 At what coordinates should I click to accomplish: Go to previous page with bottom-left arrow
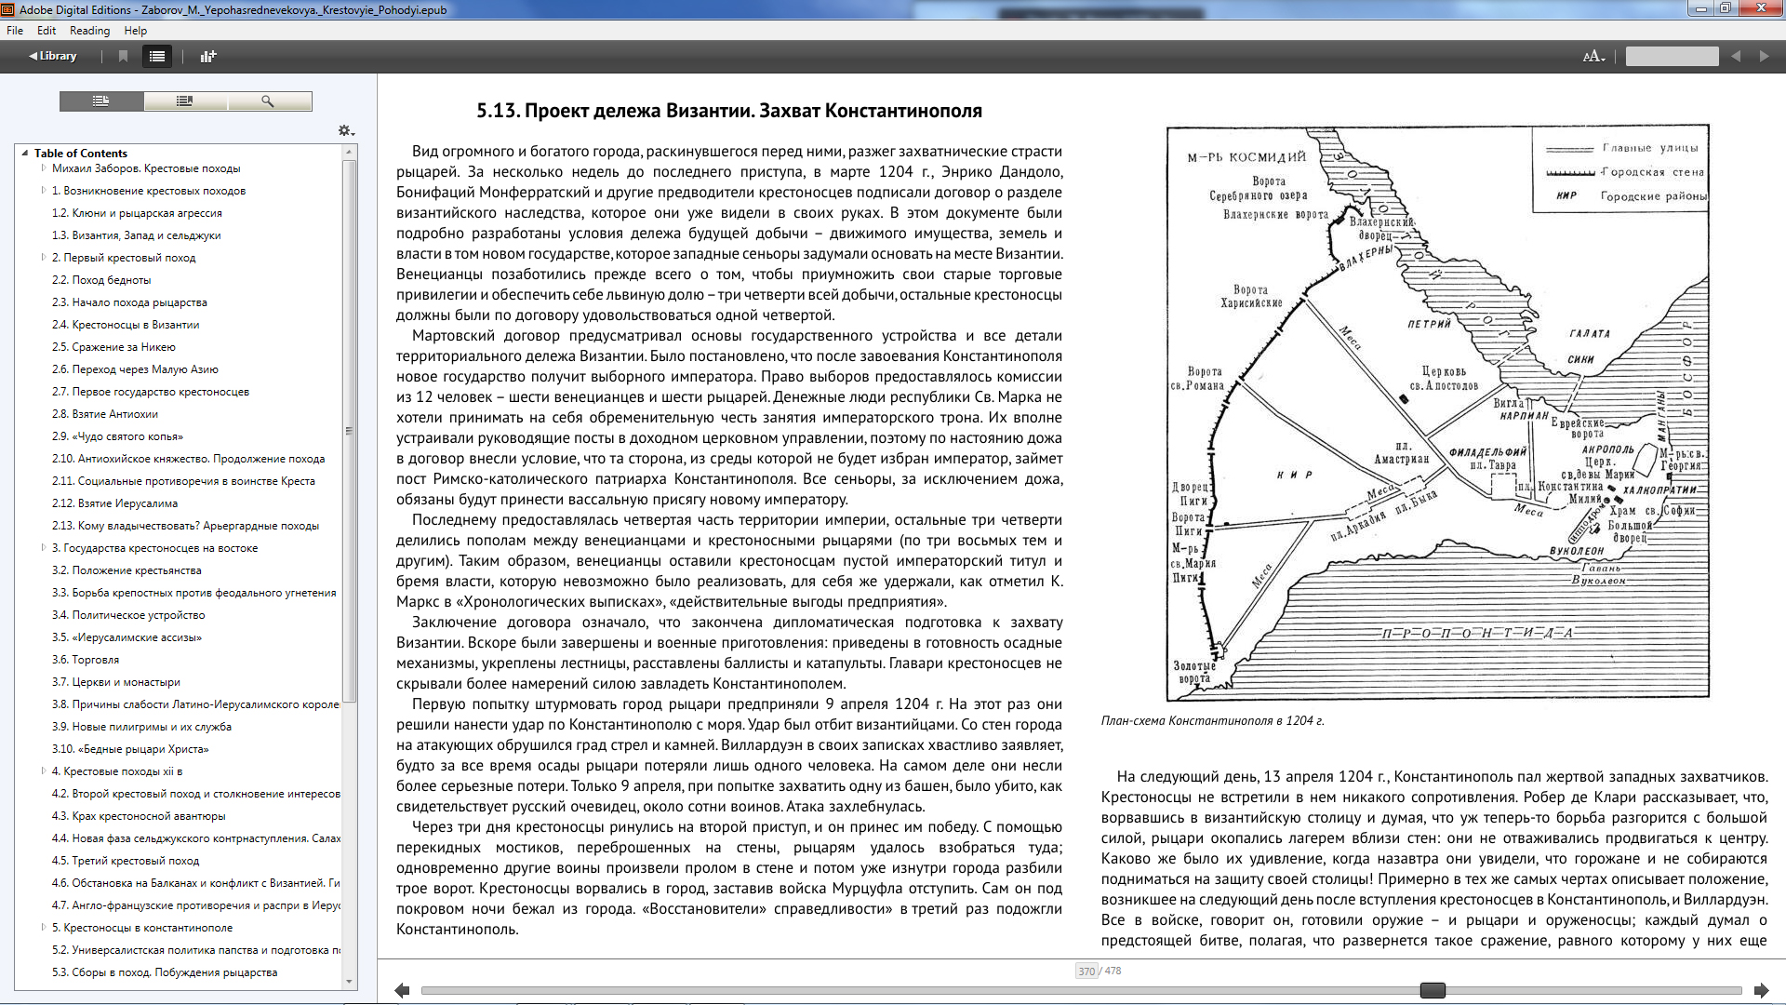(x=402, y=990)
